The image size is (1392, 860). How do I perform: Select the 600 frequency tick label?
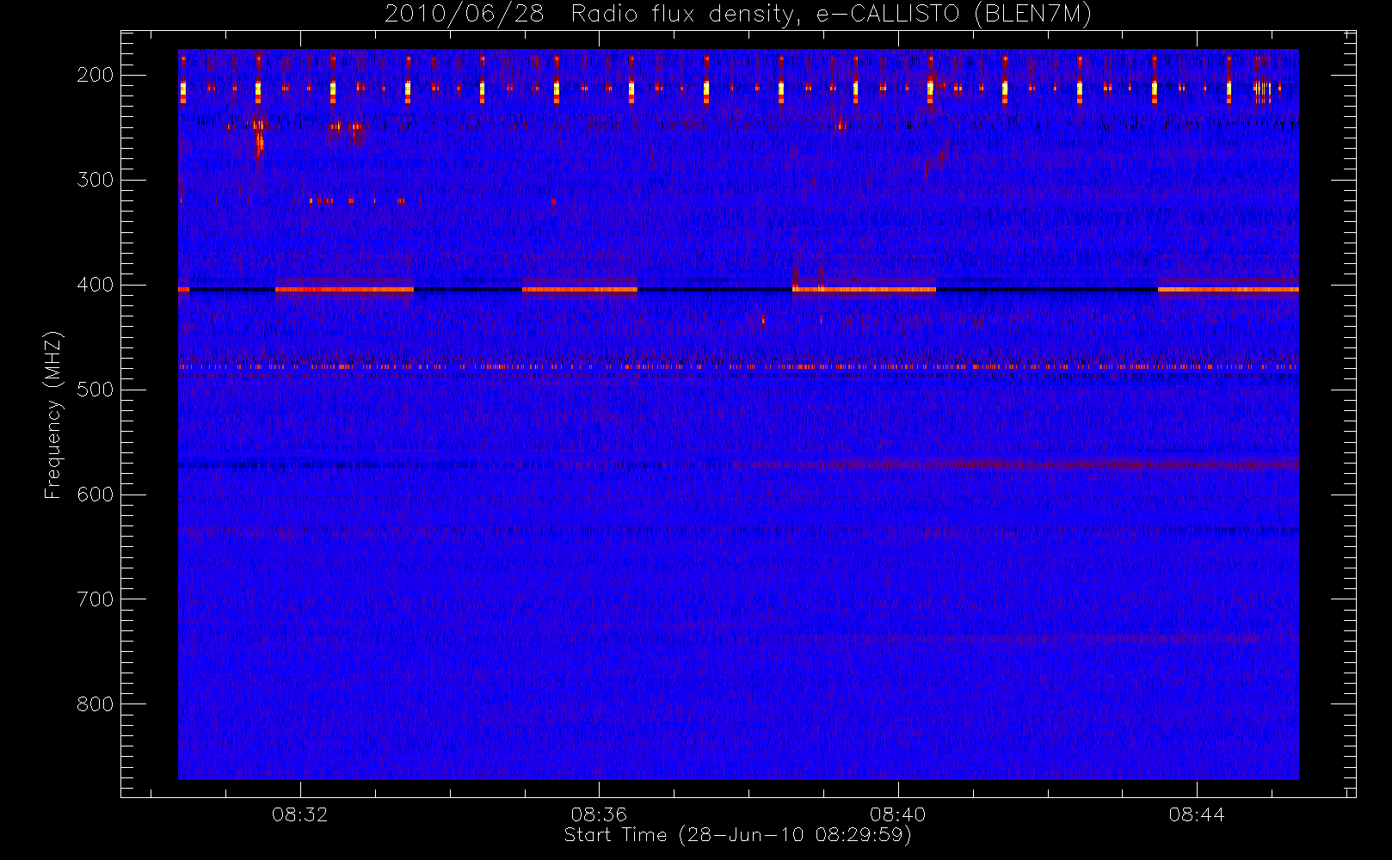95,494
